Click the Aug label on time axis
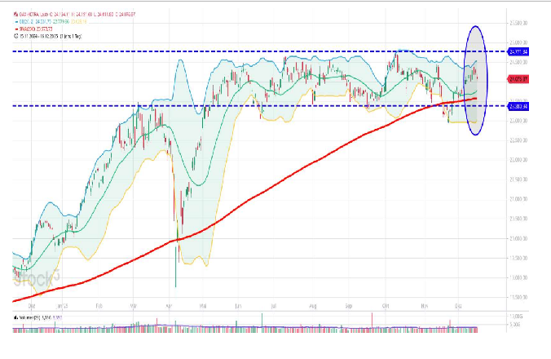This screenshot has height=359, width=551. (313, 306)
